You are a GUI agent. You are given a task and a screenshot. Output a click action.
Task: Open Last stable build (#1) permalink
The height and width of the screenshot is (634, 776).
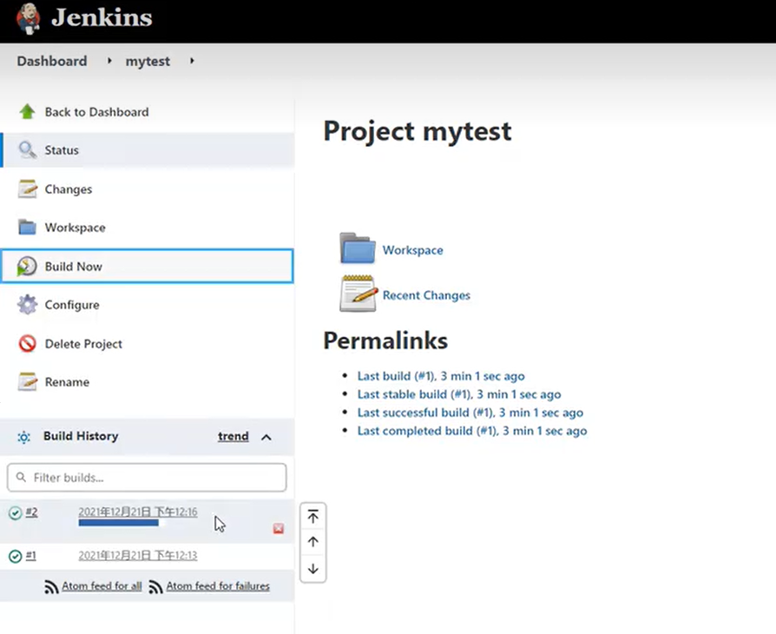[459, 394]
